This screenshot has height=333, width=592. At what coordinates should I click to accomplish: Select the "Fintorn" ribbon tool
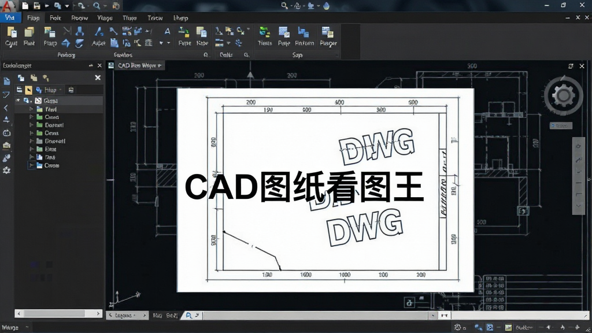(x=304, y=36)
